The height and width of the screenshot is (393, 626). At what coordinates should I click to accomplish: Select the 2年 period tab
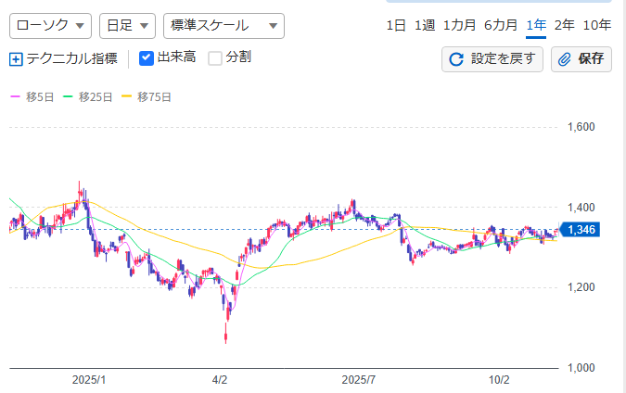[x=564, y=26]
